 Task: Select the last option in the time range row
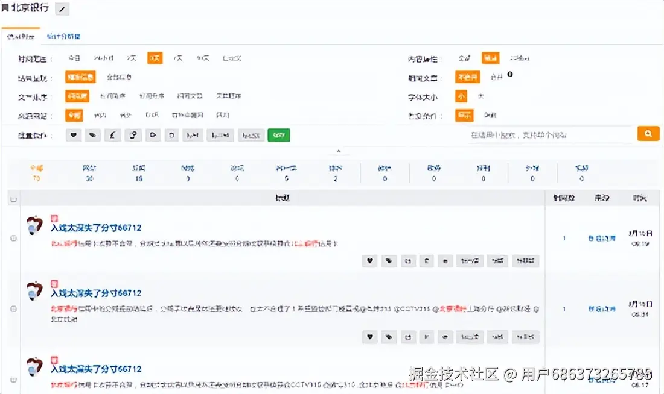pos(232,58)
